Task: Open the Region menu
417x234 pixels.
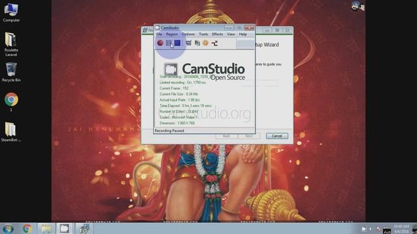Action: (x=171, y=34)
